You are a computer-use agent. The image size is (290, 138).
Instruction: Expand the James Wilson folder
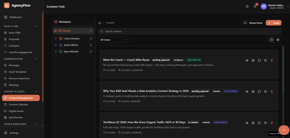point(56,45)
